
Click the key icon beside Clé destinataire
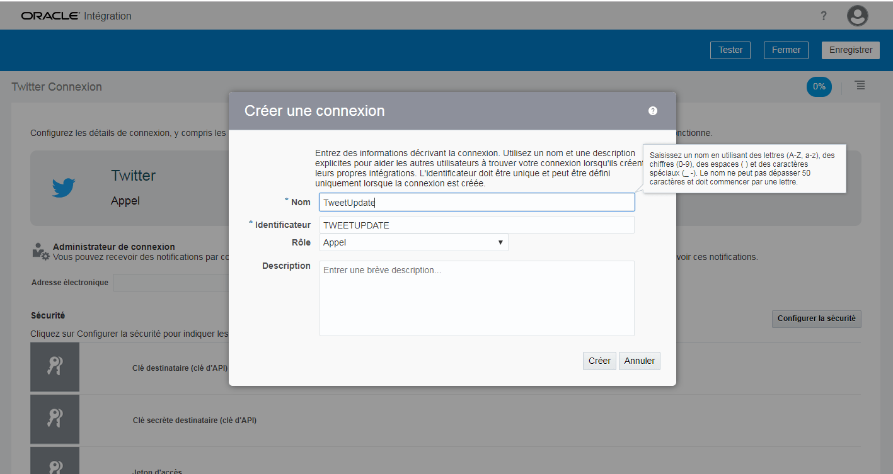click(55, 367)
